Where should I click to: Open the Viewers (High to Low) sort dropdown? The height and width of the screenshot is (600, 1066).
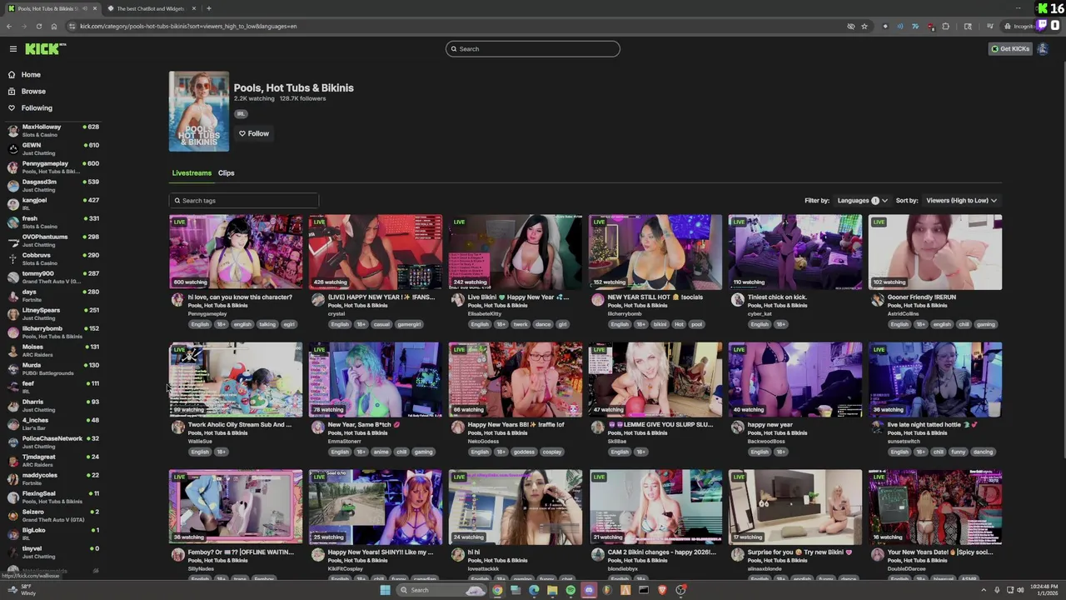click(961, 201)
